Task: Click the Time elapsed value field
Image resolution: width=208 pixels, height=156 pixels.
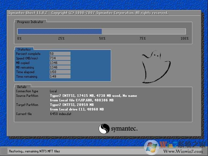Action: pyautogui.click(x=60, y=72)
